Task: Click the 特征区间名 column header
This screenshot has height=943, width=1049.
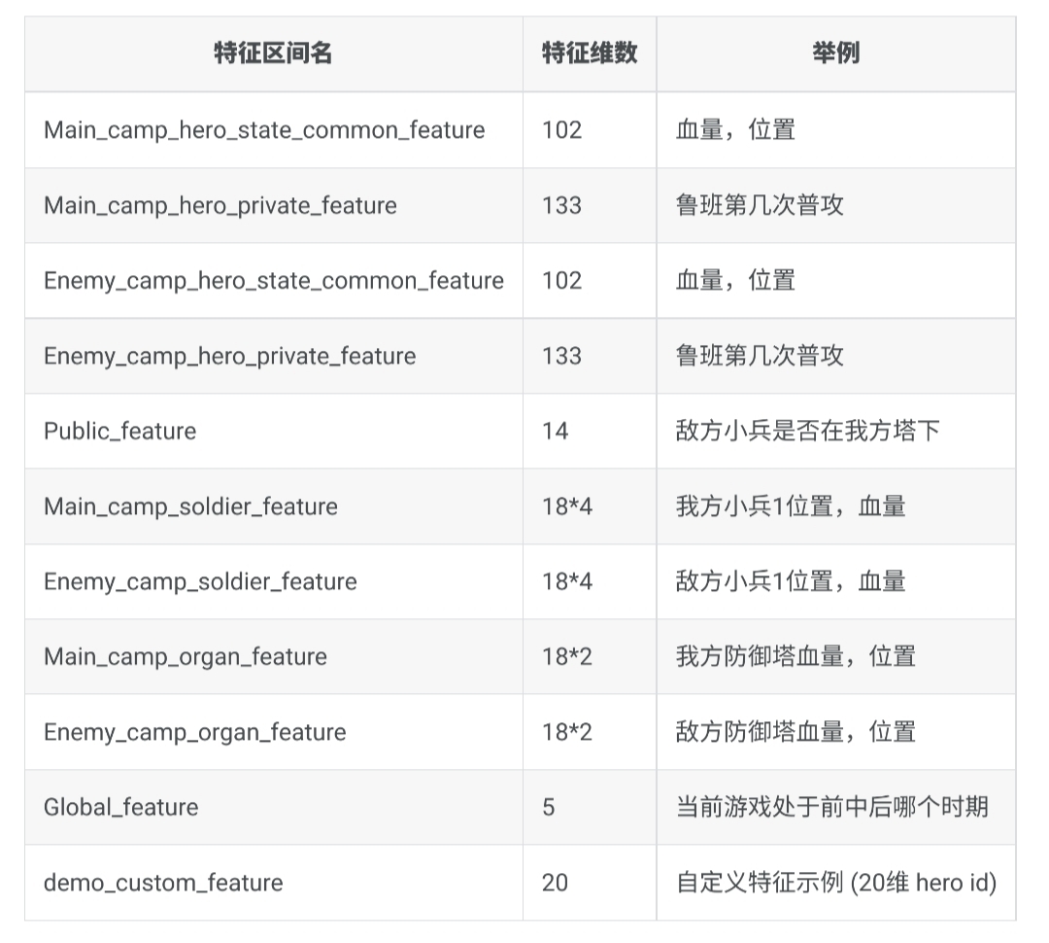Action: [273, 53]
